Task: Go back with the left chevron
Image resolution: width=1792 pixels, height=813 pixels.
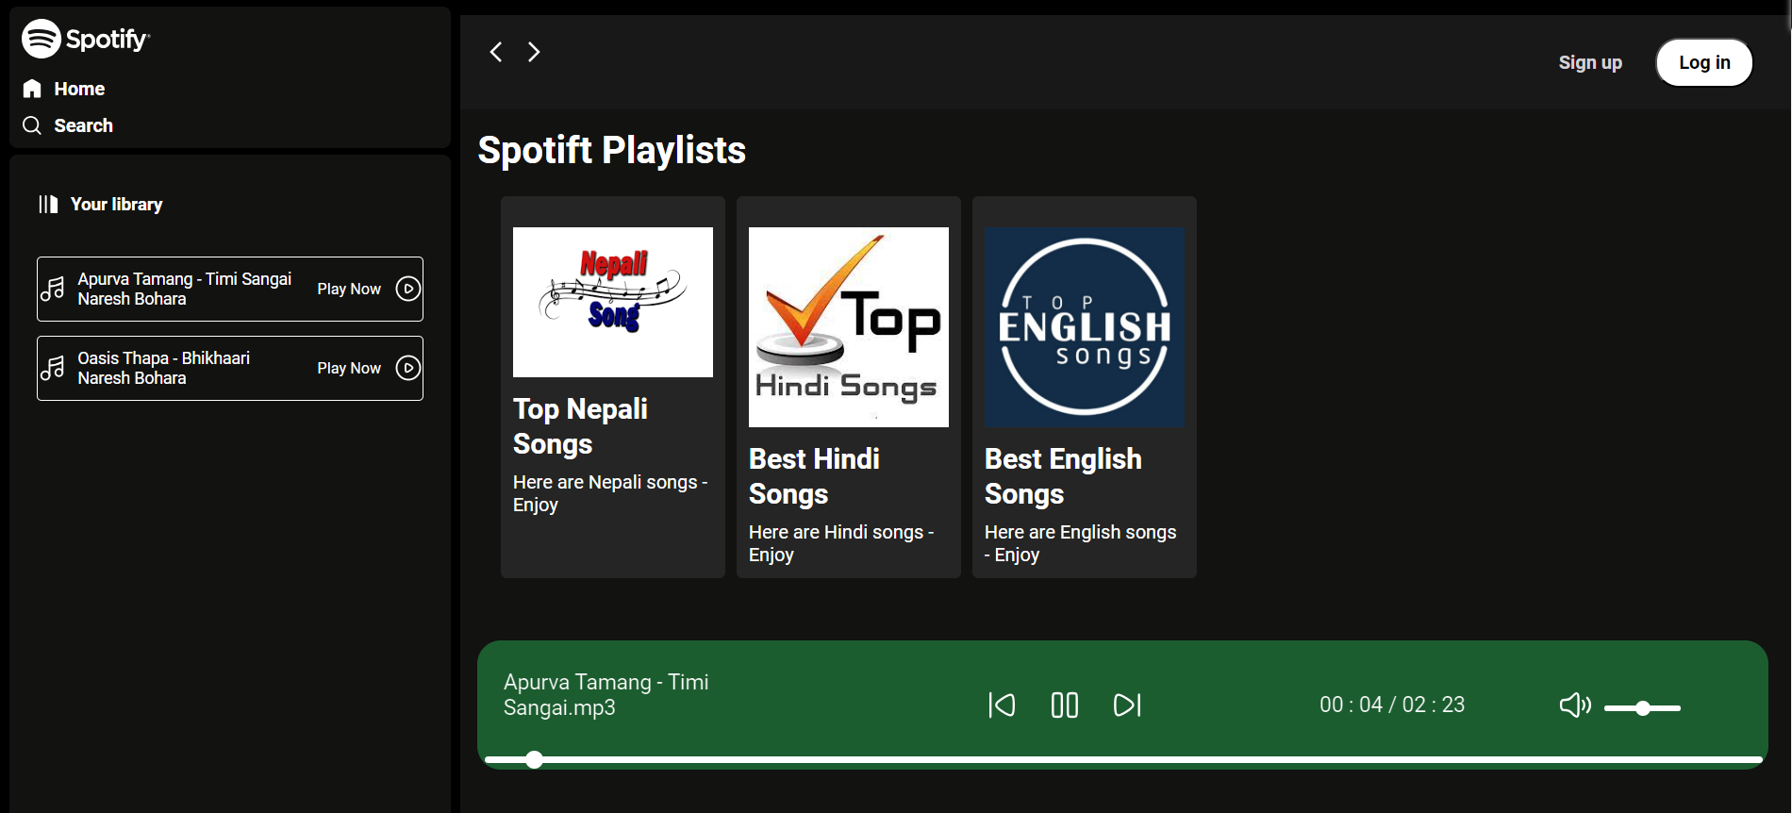Action: point(496,52)
